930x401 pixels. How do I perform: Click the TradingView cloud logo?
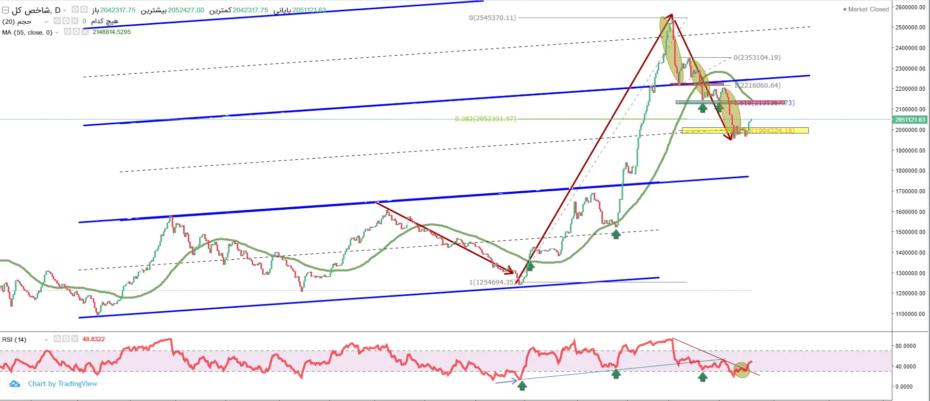click(14, 384)
